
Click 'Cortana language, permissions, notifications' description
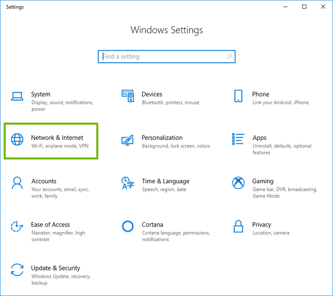coord(176,236)
